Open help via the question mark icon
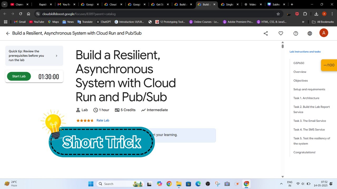 pyautogui.click(x=296, y=33)
